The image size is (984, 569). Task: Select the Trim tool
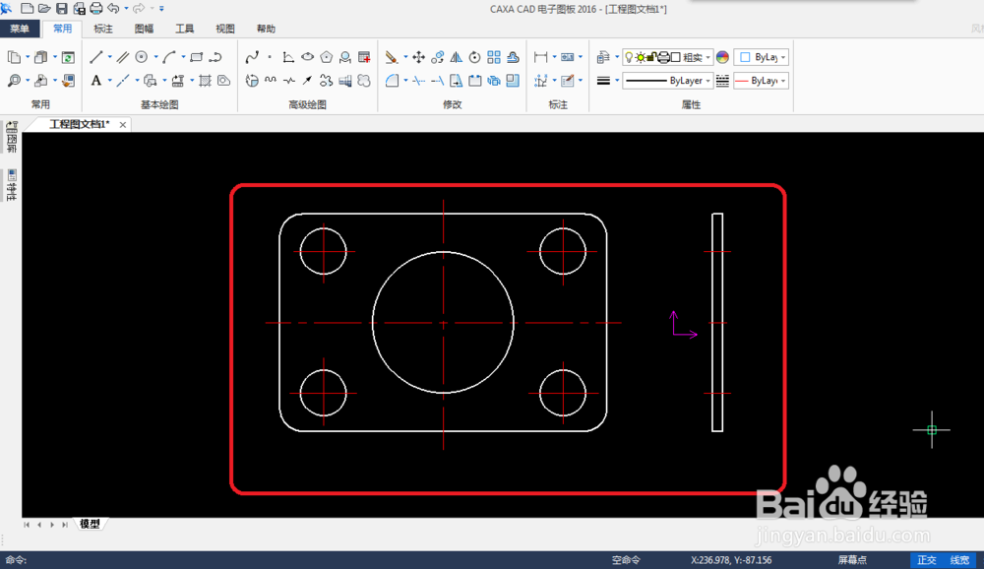tap(418, 81)
